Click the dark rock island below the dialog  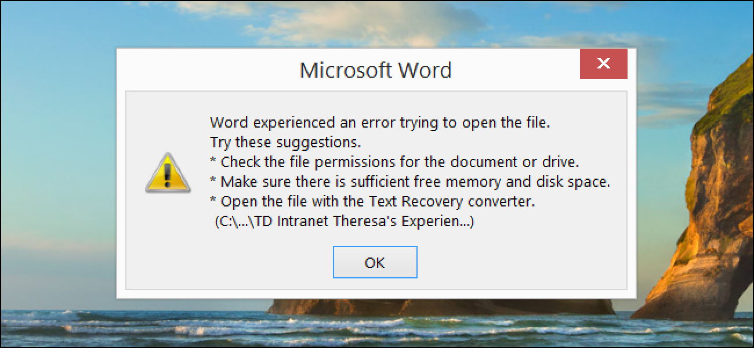coord(441,307)
